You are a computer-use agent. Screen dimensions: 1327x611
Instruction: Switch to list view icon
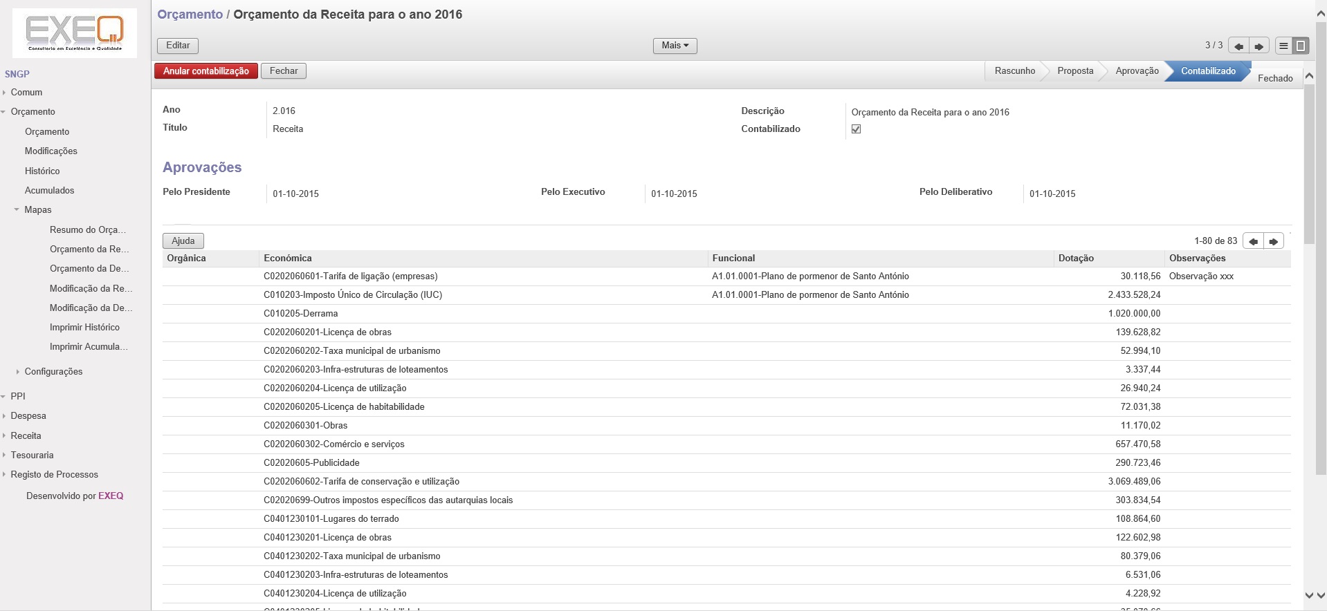click(x=1283, y=46)
